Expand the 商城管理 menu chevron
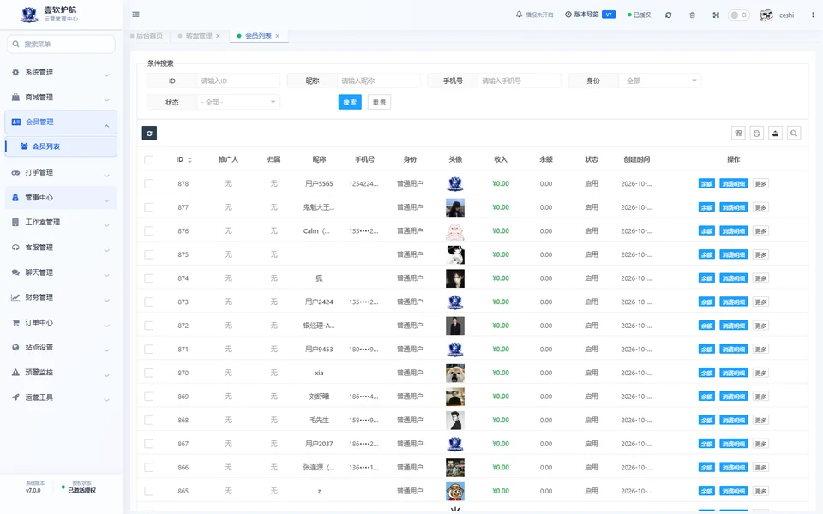Image resolution: width=823 pixels, height=514 pixels. pyautogui.click(x=106, y=99)
